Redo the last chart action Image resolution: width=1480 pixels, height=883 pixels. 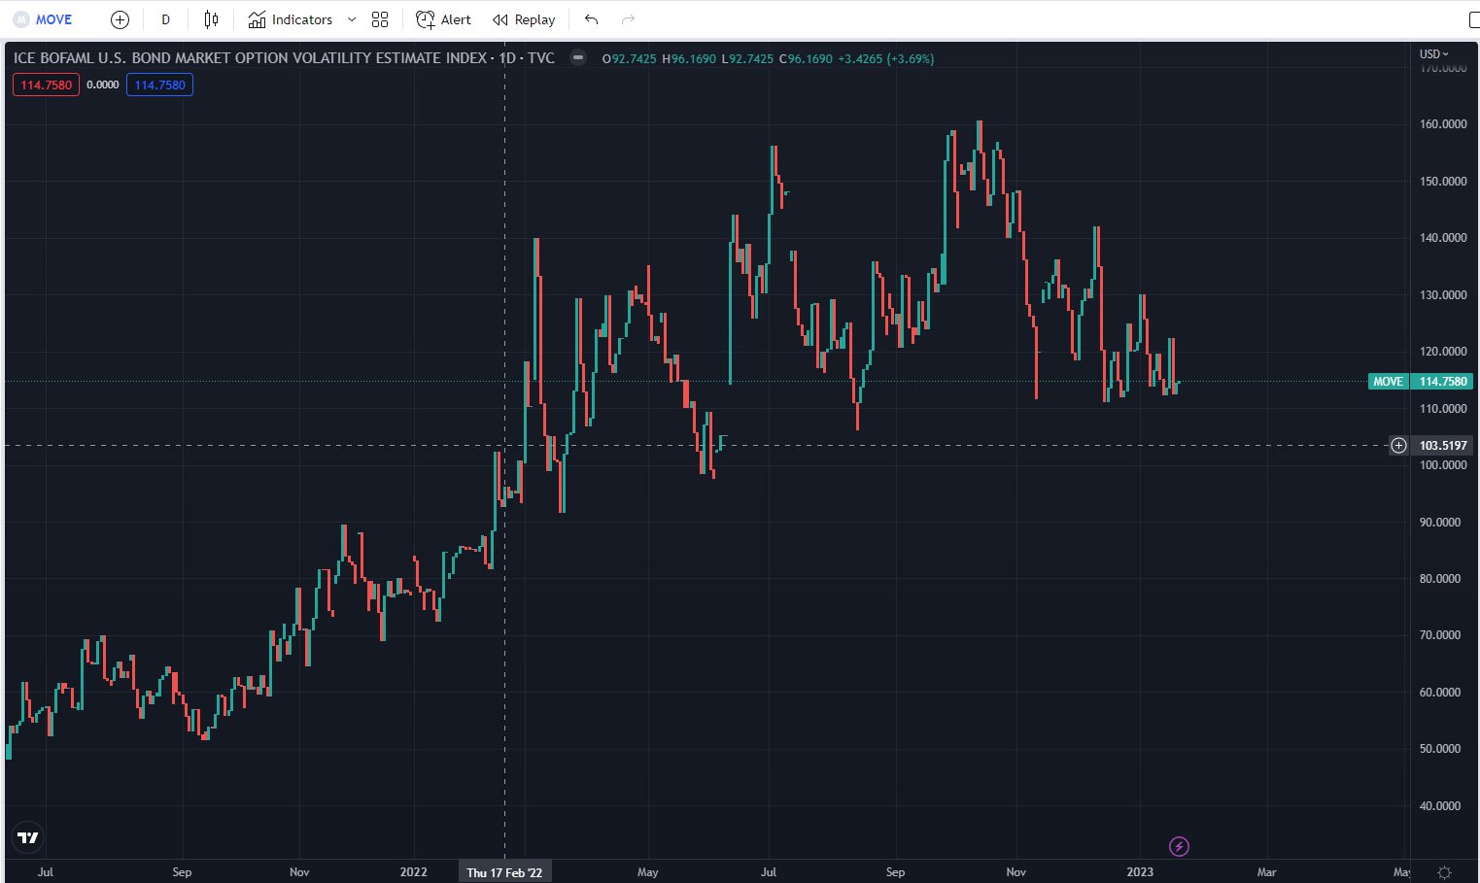628,19
